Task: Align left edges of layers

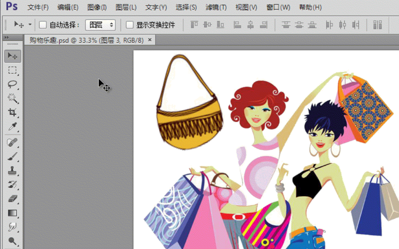Action: pyautogui.click(x=237, y=25)
